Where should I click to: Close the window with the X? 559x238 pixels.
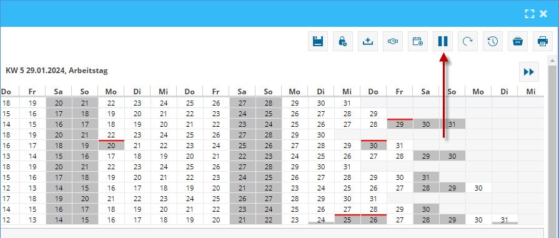click(543, 14)
